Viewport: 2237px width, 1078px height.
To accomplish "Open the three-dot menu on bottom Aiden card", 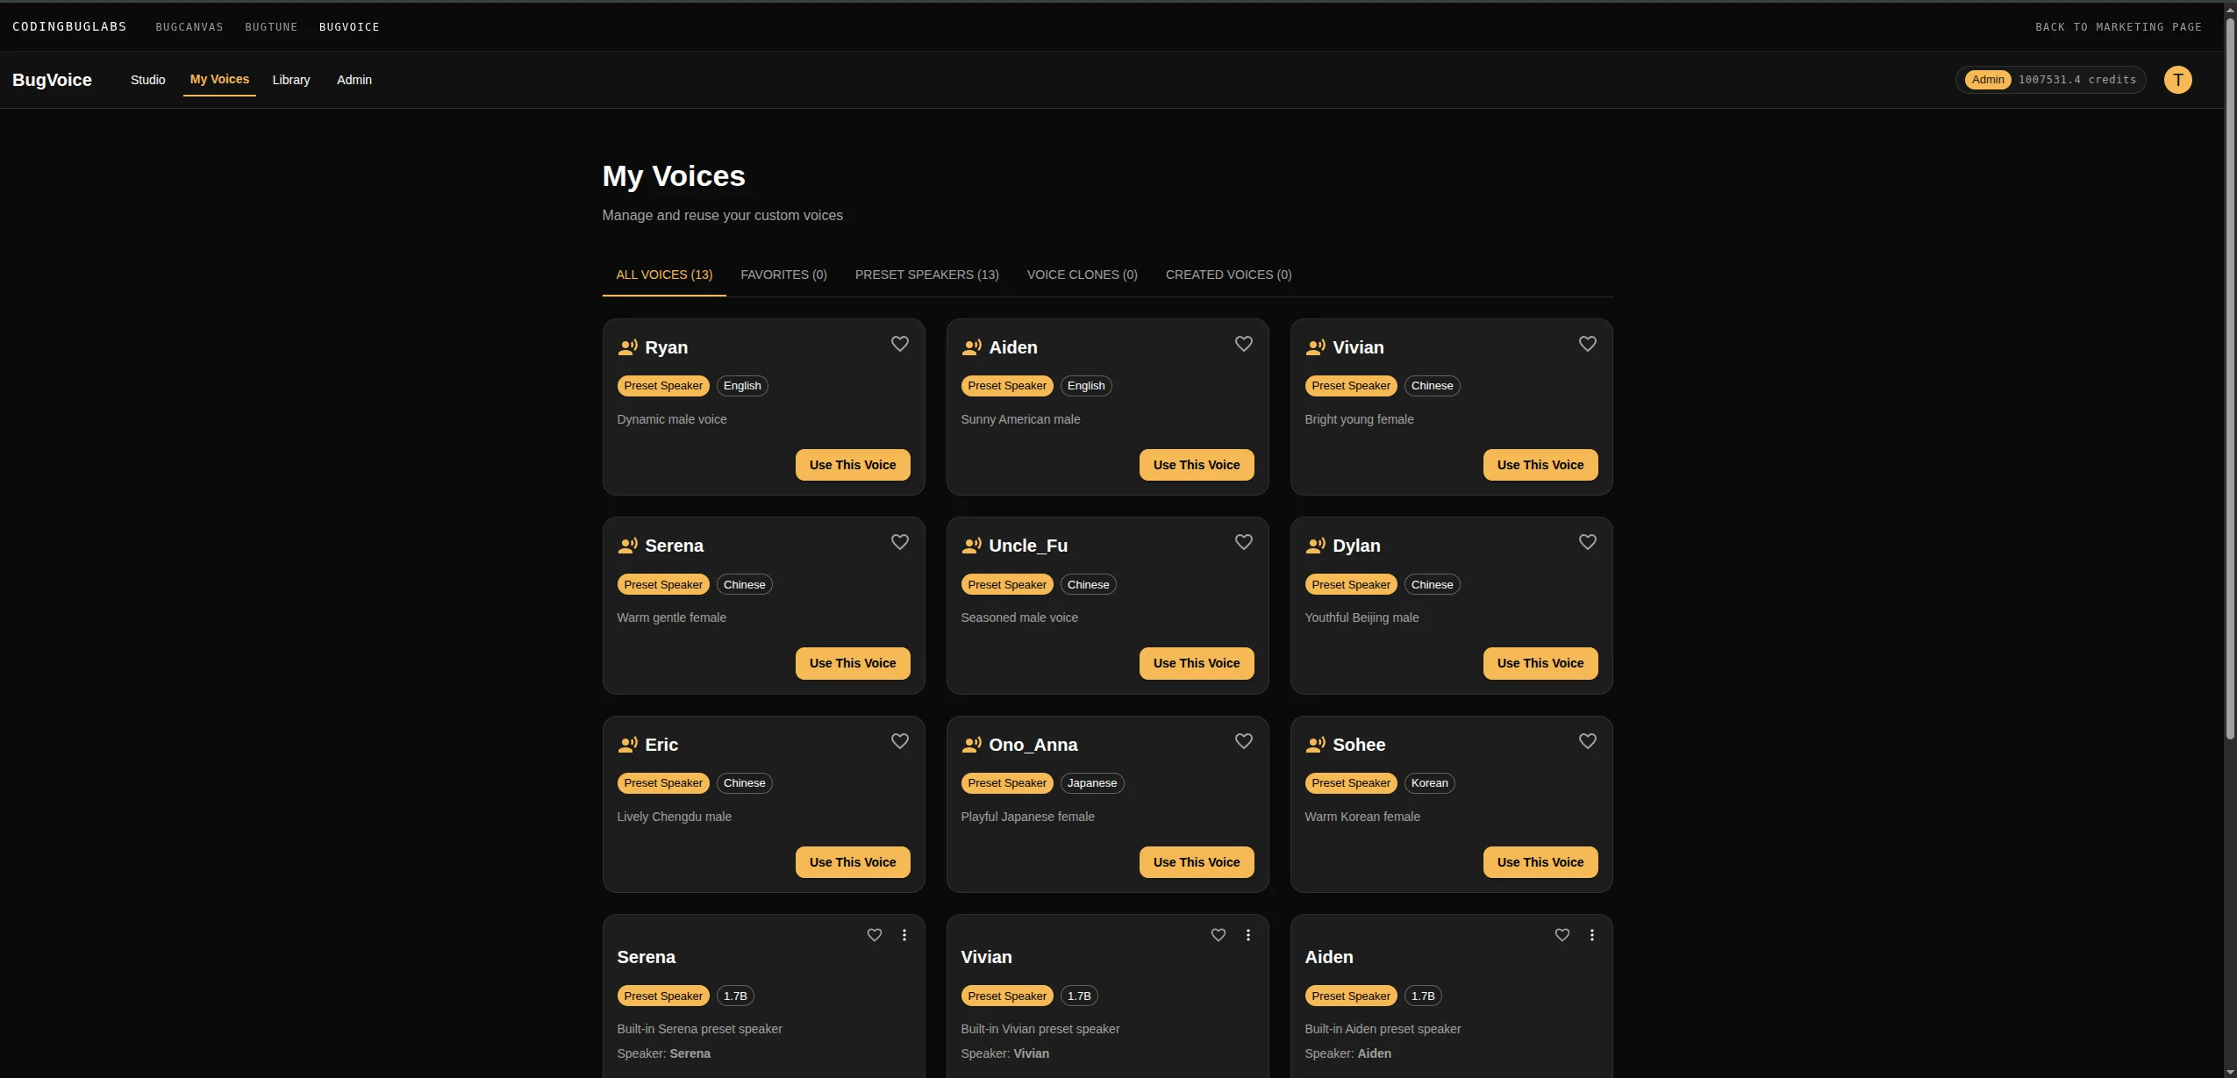I will pos(1590,934).
